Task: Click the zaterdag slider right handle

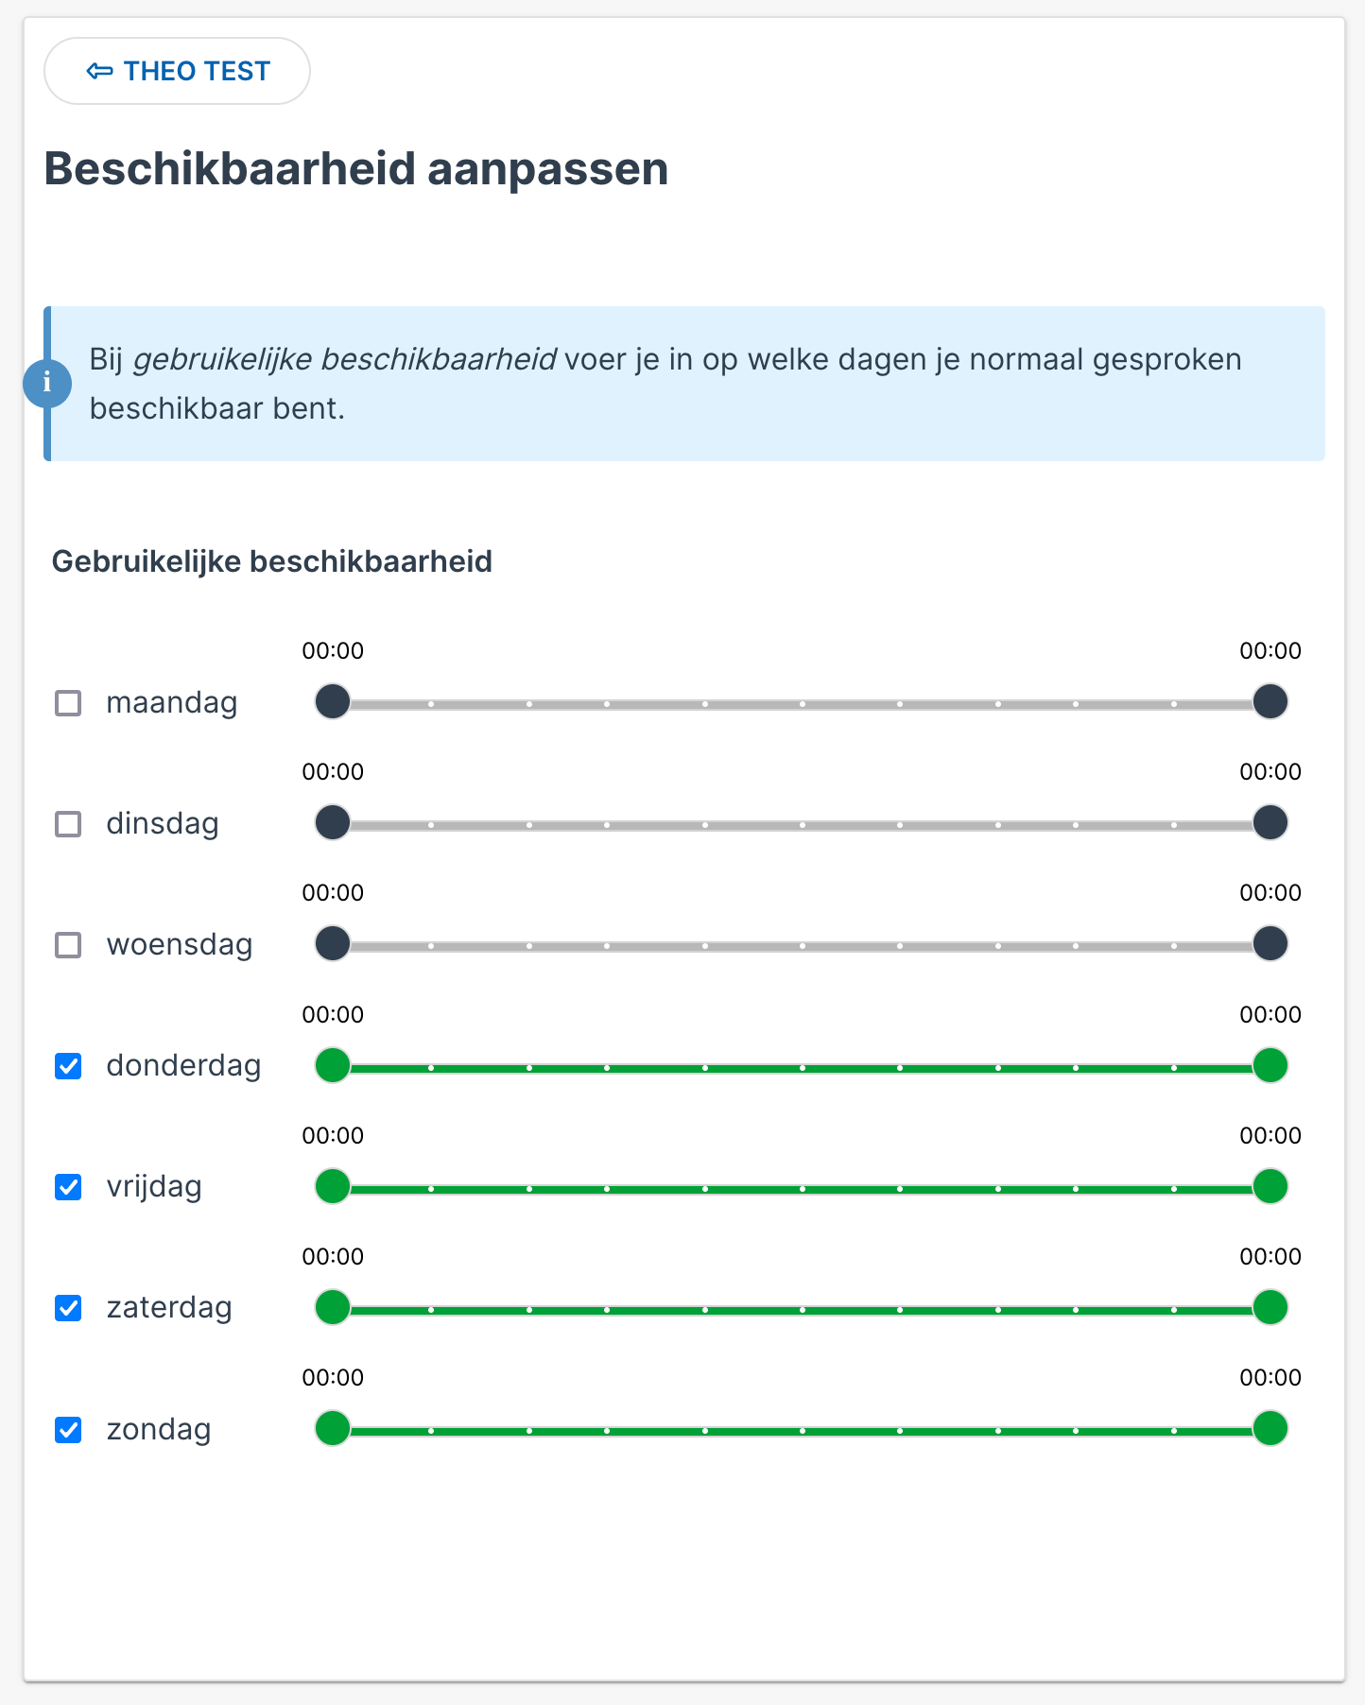Action: 1270,1307
